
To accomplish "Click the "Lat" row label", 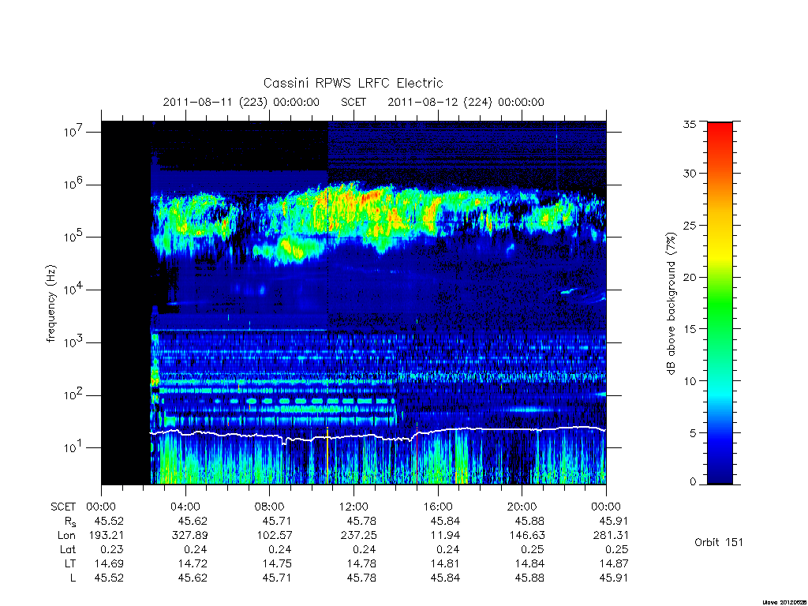I will click(x=68, y=549).
